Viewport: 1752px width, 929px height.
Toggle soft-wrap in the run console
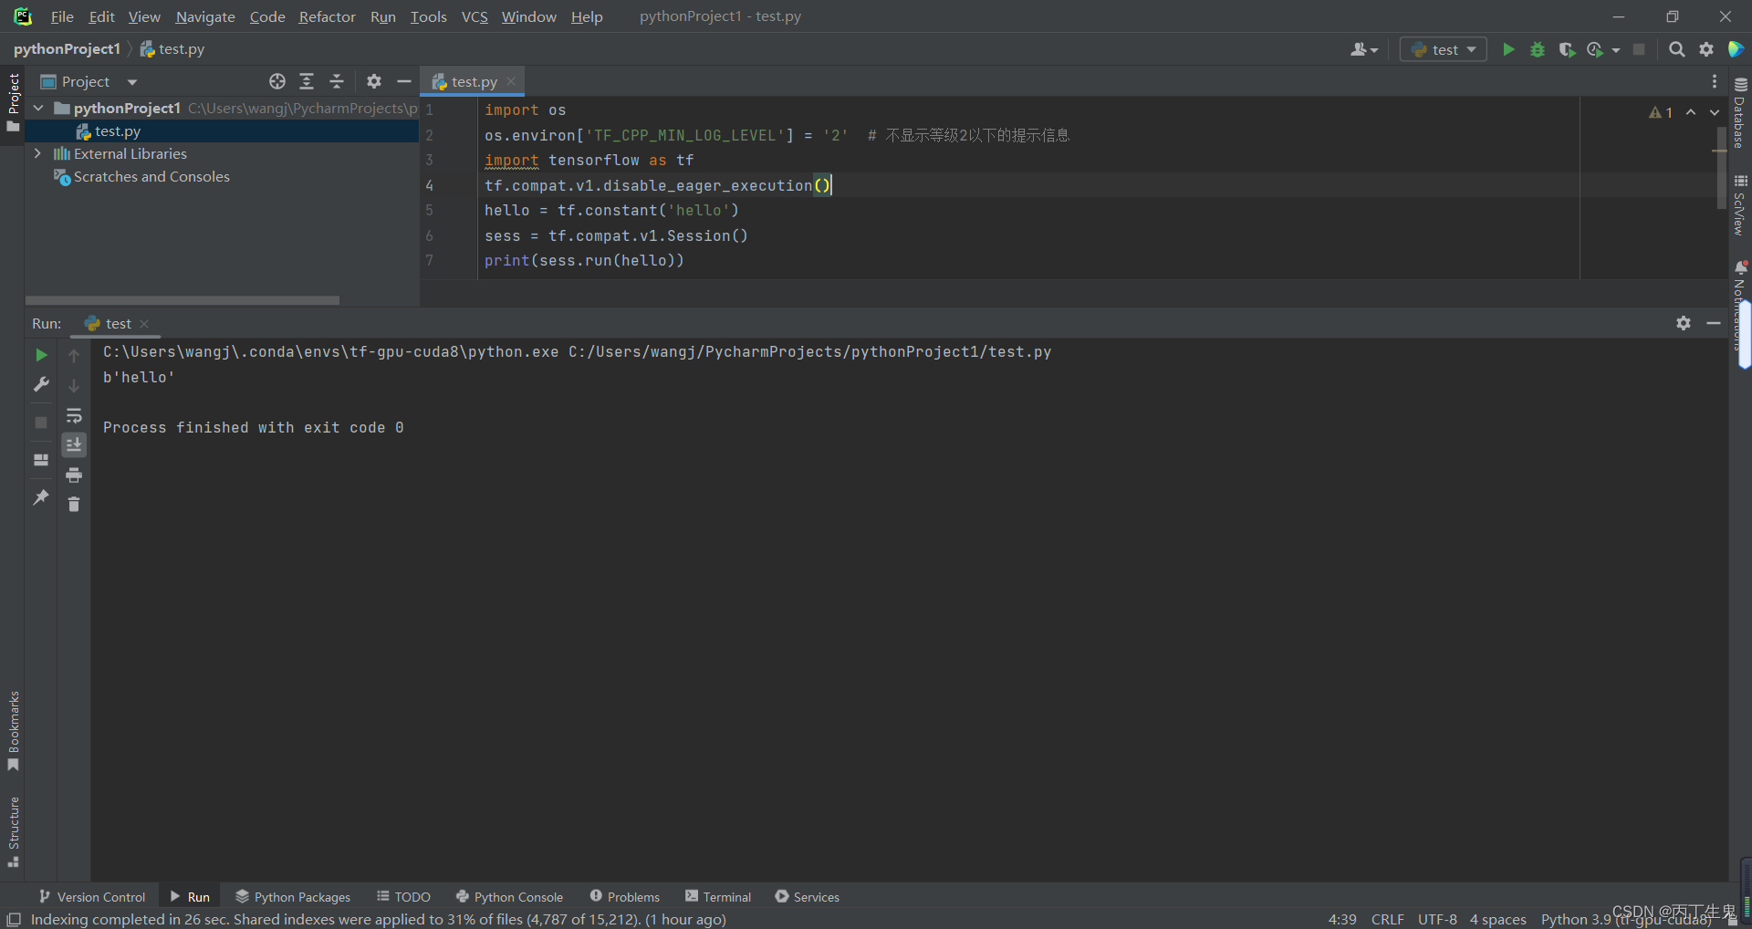coord(74,416)
